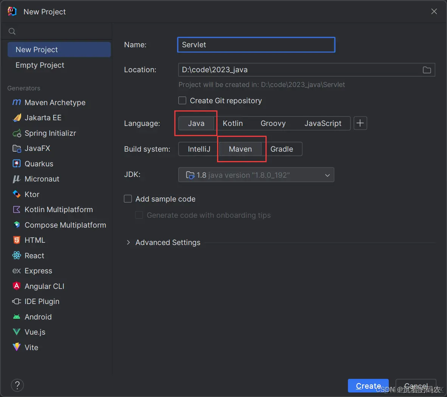This screenshot has width=447, height=397.
Task: Click the Express generator icon
Action: [x=17, y=271]
